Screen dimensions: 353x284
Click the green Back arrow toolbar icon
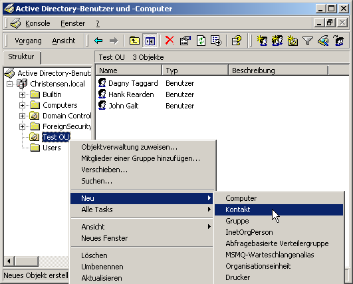tap(98, 41)
